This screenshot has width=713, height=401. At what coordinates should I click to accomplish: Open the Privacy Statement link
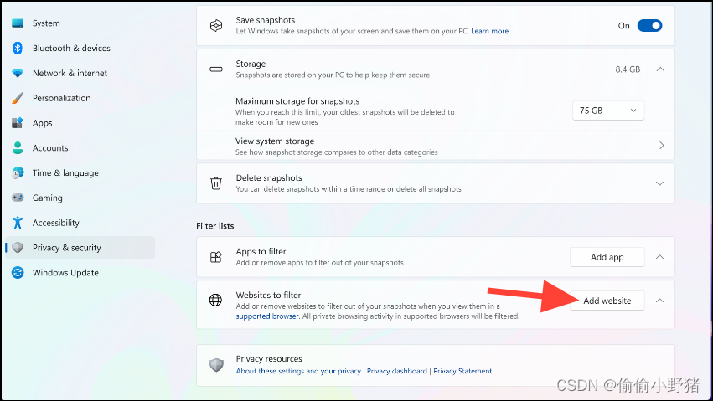[462, 371]
